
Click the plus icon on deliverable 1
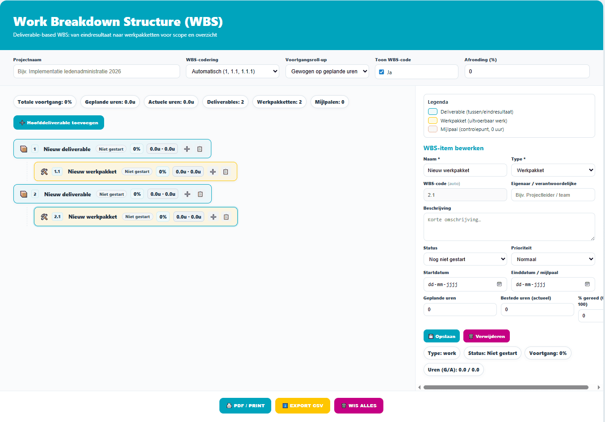coord(187,148)
